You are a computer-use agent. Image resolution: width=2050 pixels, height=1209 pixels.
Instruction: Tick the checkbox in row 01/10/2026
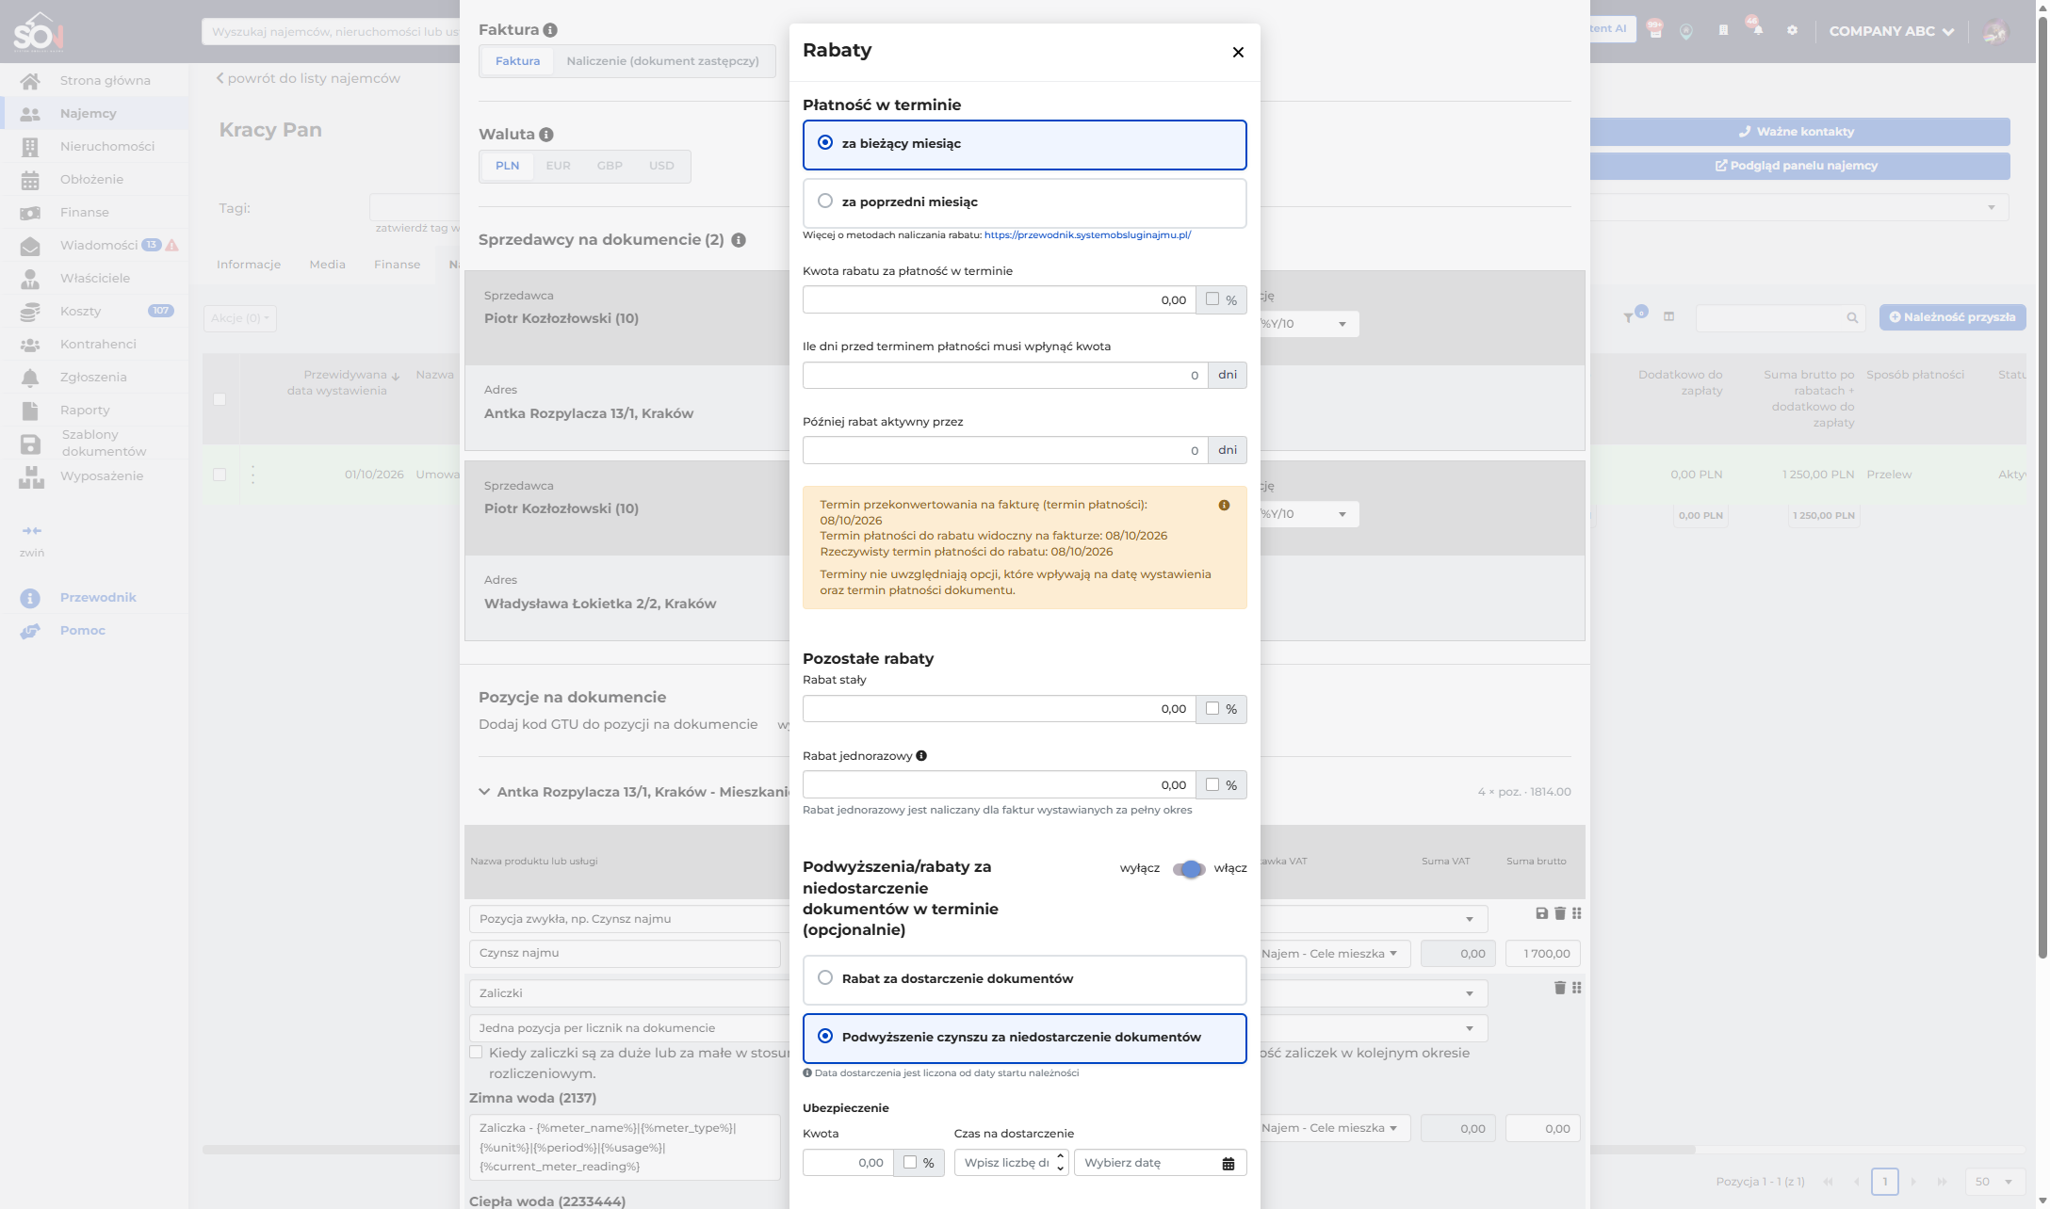pos(220,475)
